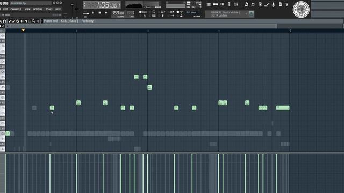Toggle the magnet snap icon in piano roll

(4, 21)
